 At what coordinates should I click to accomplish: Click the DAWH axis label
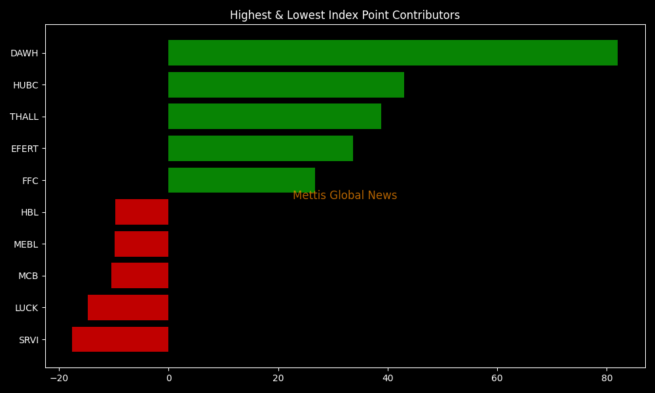click(x=24, y=53)
